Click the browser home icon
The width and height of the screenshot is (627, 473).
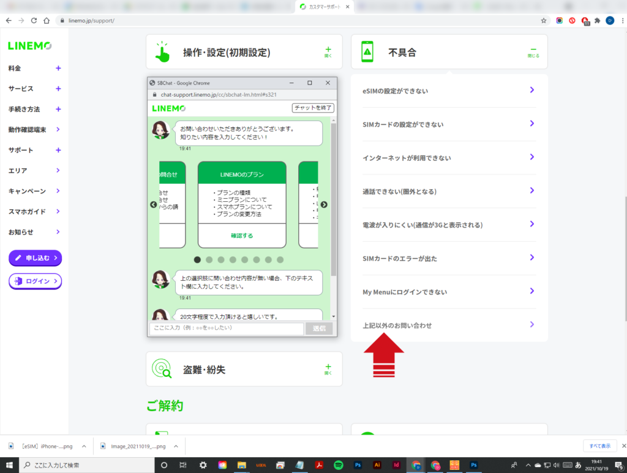click(x=47, y=20)
